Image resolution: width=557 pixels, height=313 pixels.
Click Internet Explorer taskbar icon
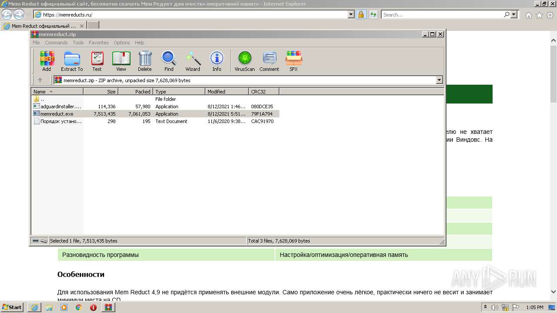34,307
